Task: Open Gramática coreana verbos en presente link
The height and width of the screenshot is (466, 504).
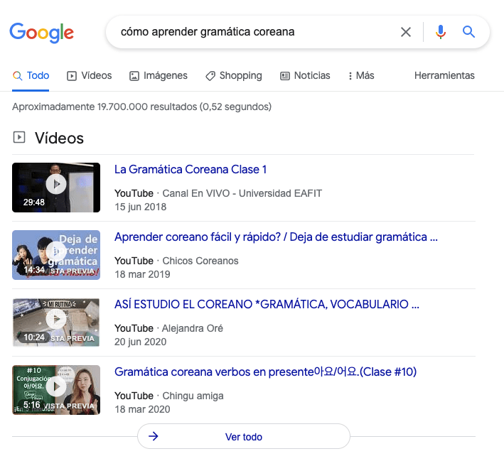Action: 265,372
